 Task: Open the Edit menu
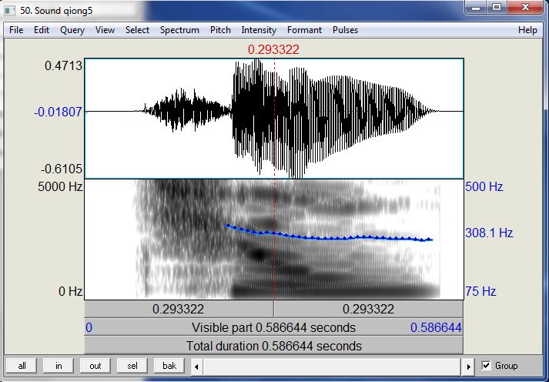42,30
